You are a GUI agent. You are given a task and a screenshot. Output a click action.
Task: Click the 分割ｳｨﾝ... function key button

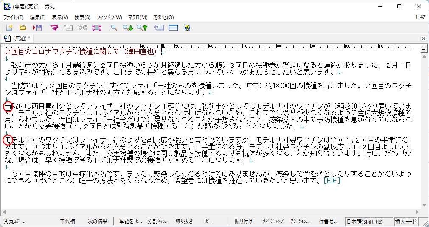[158, 221]
